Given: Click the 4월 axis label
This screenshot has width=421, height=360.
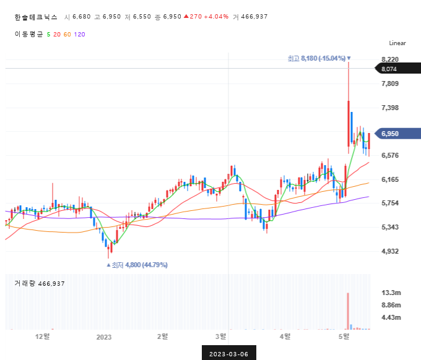Looking at the screenshot, I should click(285, 336).
